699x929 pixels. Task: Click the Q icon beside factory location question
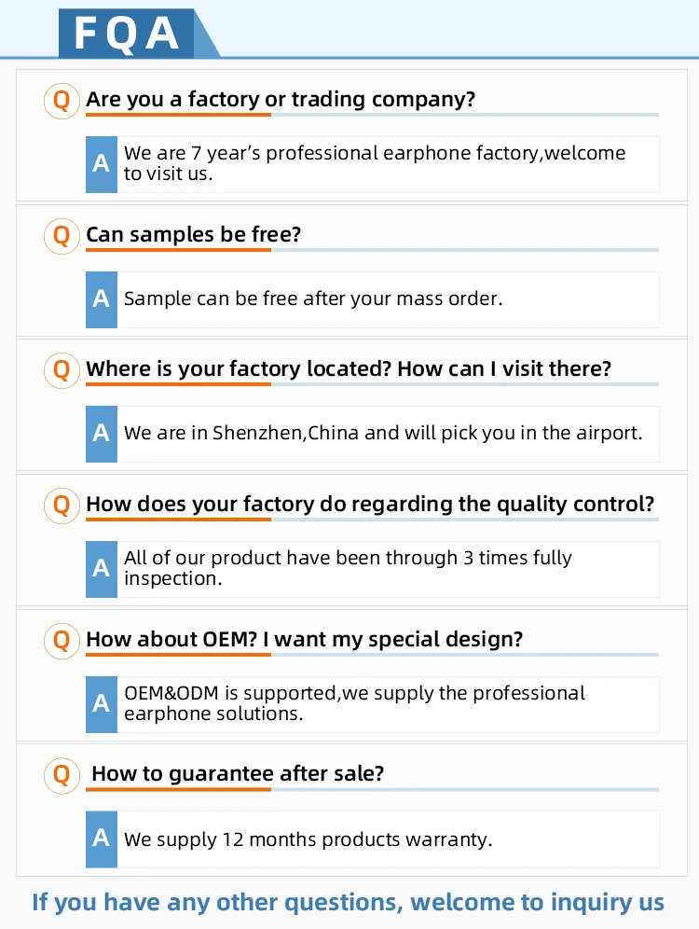point(62,369)
